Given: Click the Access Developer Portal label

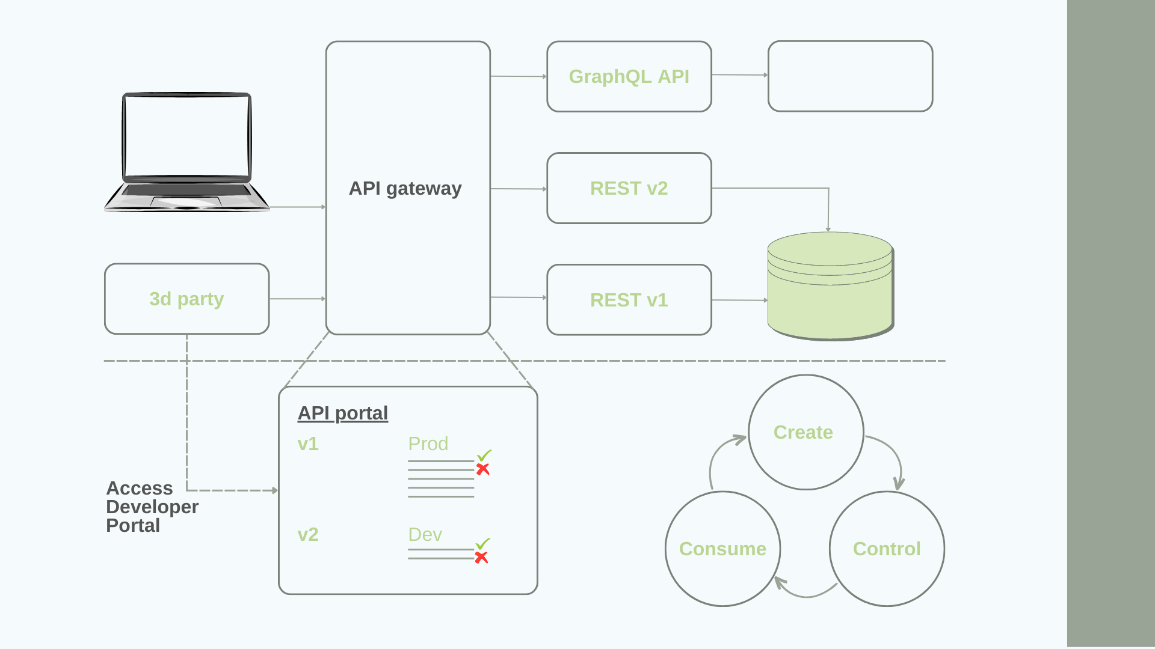Looking at the screenshot, I should click(x=152, y=507).
